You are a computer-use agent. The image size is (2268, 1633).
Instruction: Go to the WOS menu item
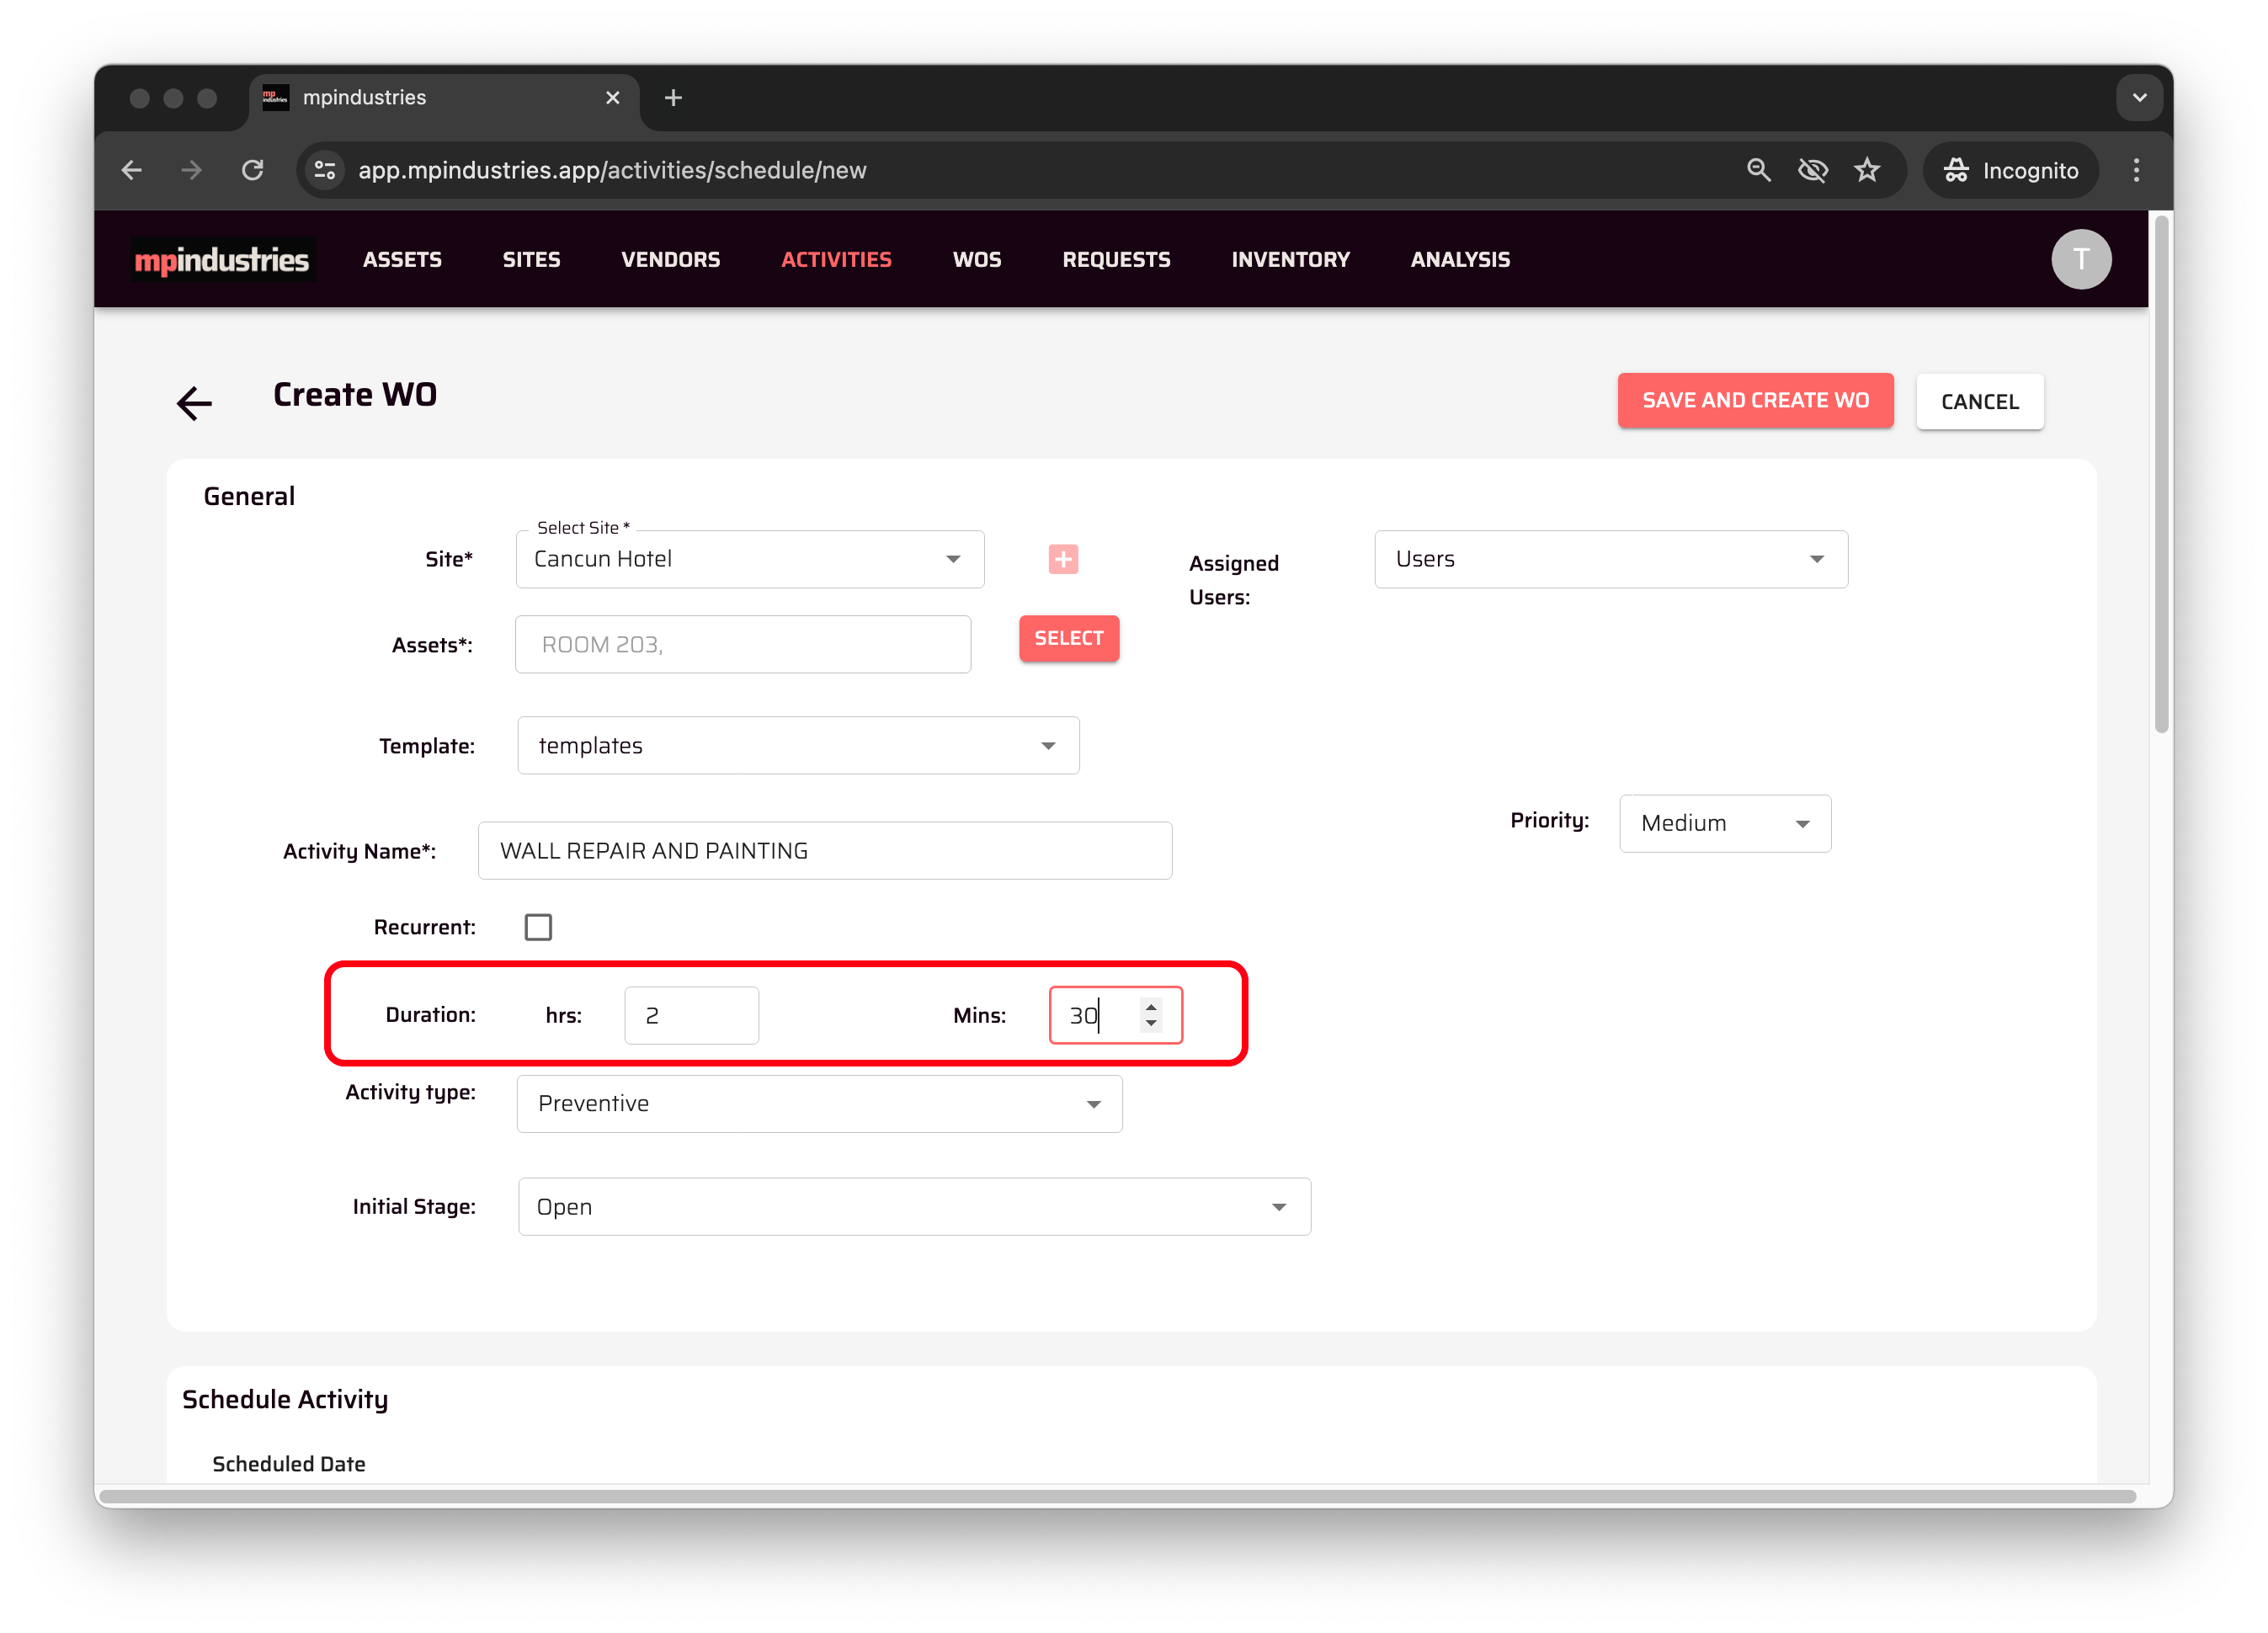tap(976, 260)
